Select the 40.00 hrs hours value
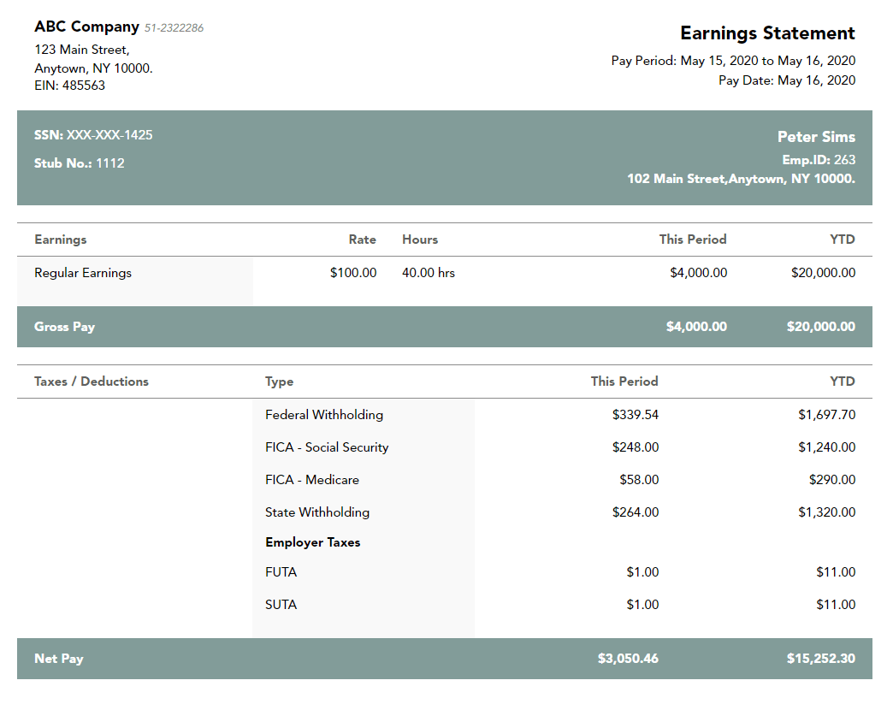This screenshot has height=704, width=893. coord(429,273)
